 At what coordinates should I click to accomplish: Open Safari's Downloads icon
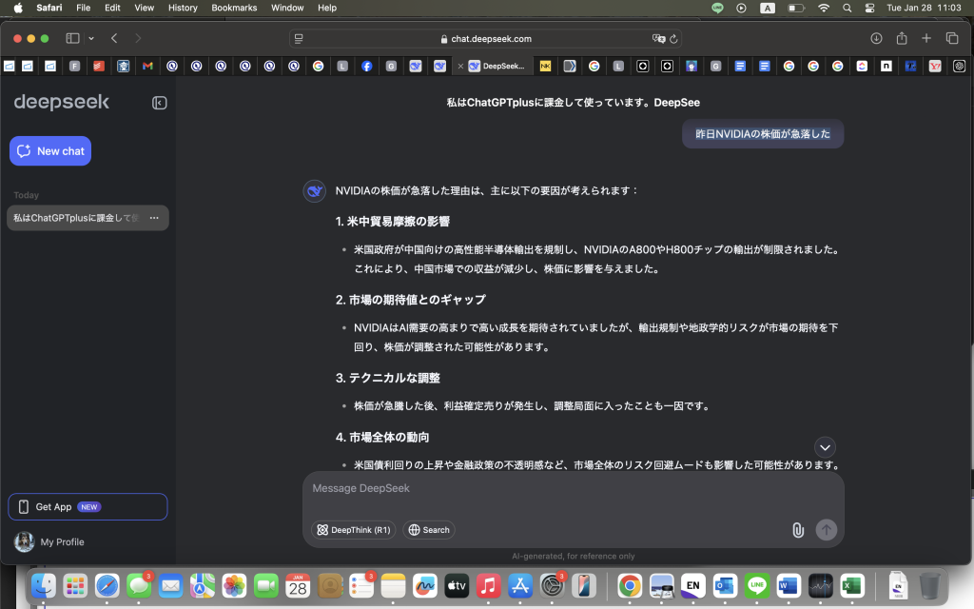pos(875,38)
